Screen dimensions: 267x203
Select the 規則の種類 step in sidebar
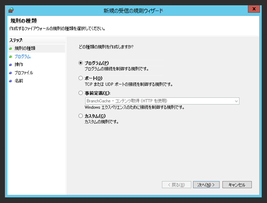(x=25, y=48)
